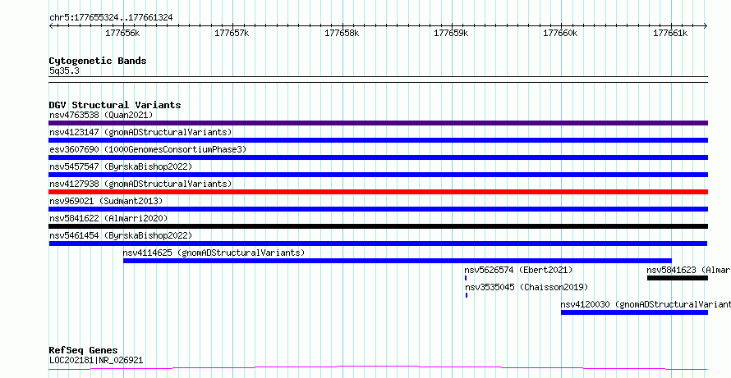Open the nsv5461454 (ByrskaBishop2022) label
The width and height of the screenshot is (731, 378).
point(120,235)
